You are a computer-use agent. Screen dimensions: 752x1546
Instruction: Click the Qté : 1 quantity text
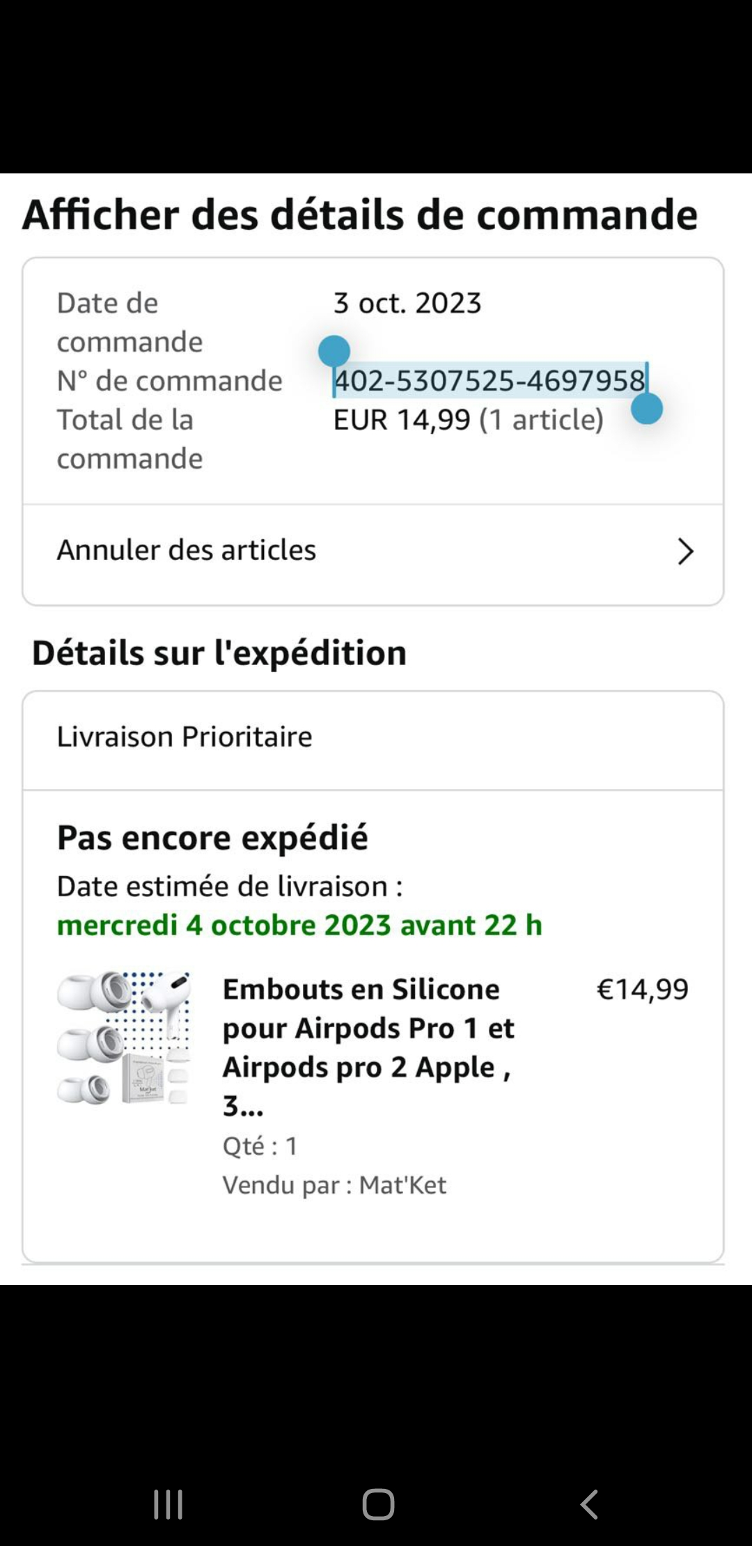pos(260,1146)
